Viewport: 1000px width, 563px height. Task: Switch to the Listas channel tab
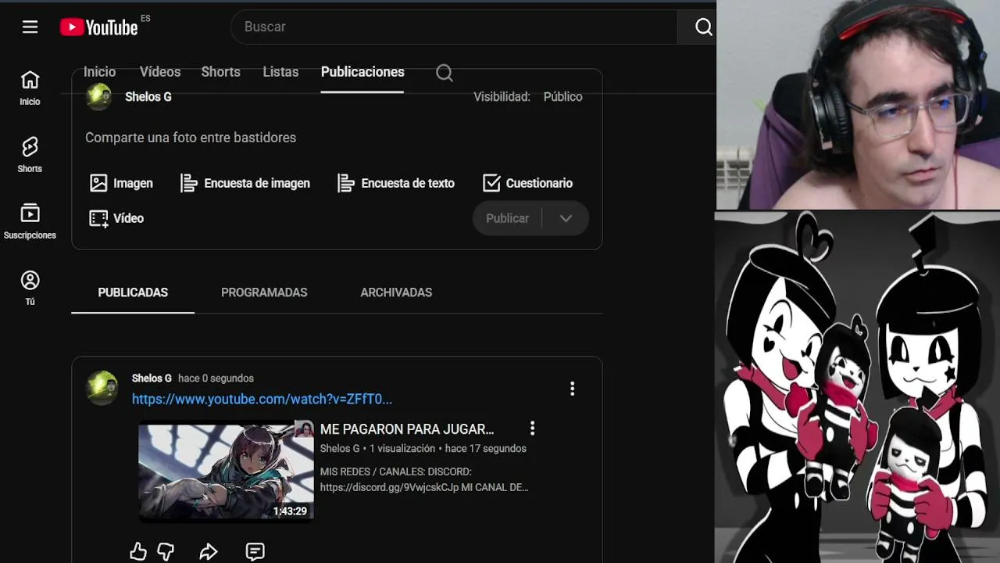point(280,72)
